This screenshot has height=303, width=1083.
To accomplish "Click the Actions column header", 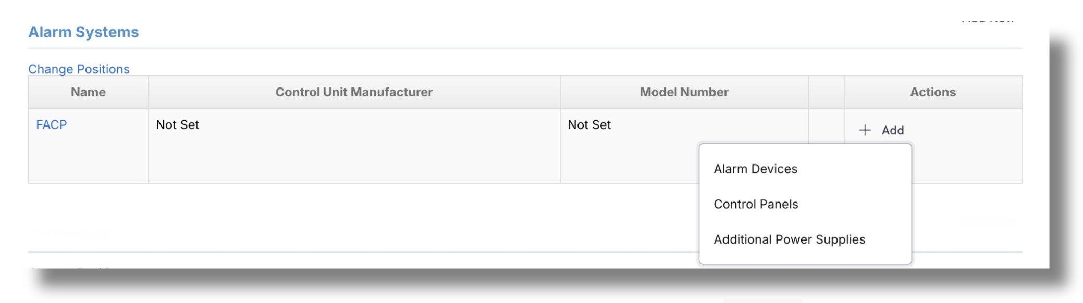I will pos(933,92).
